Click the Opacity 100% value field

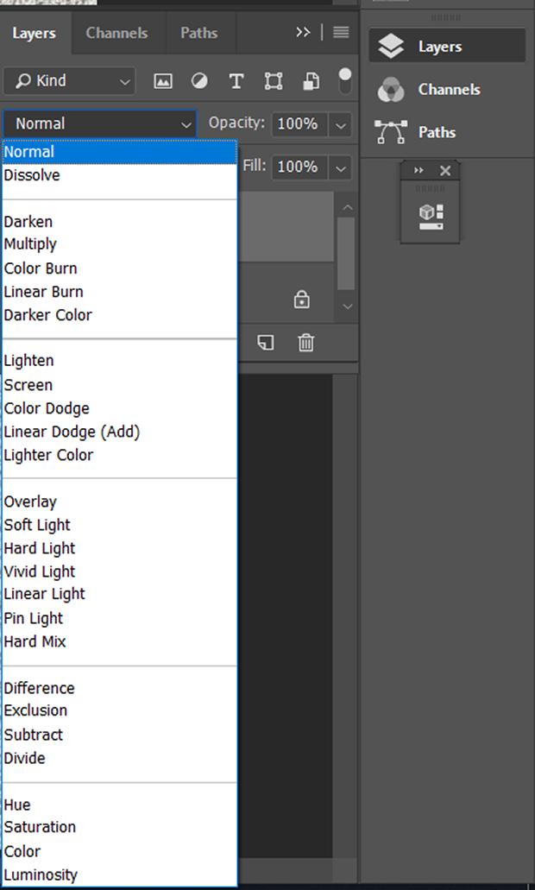tap(299, 124)
